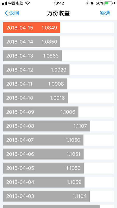
Task: Choose the 2018-04-08 bar at 1.1107
Action: pyautogui.click(x=47, y=126)
